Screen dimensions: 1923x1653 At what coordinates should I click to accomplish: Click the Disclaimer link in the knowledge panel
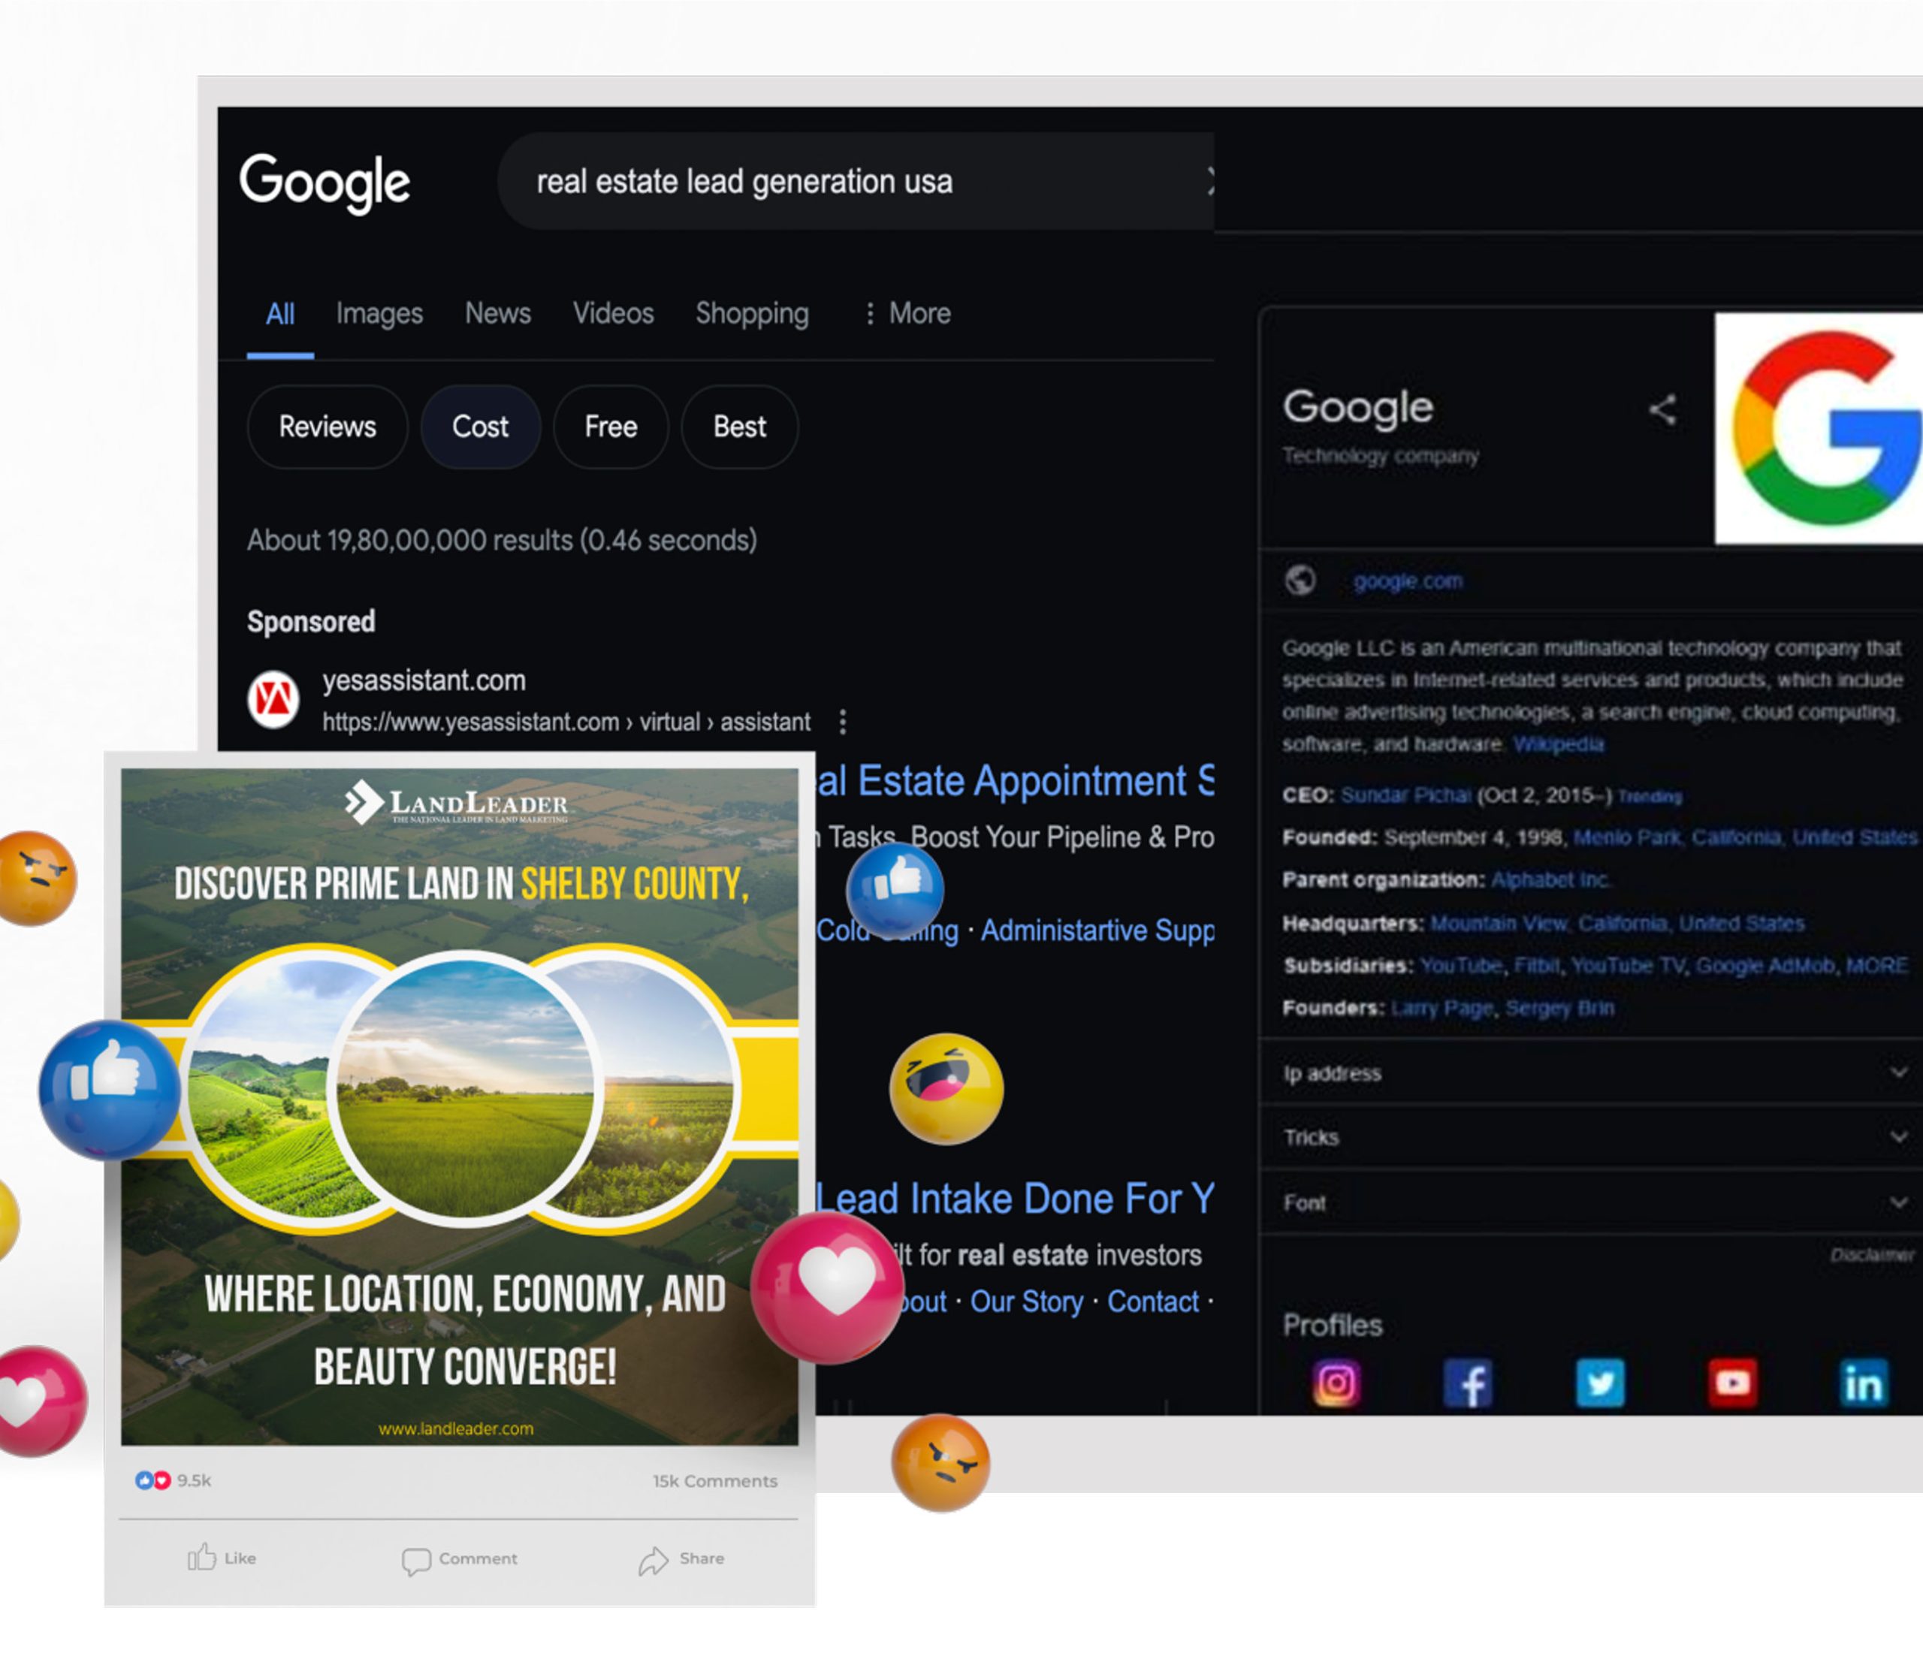(1872, 1256)
